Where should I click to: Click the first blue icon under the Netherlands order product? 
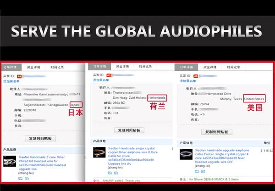click(110, 173)
